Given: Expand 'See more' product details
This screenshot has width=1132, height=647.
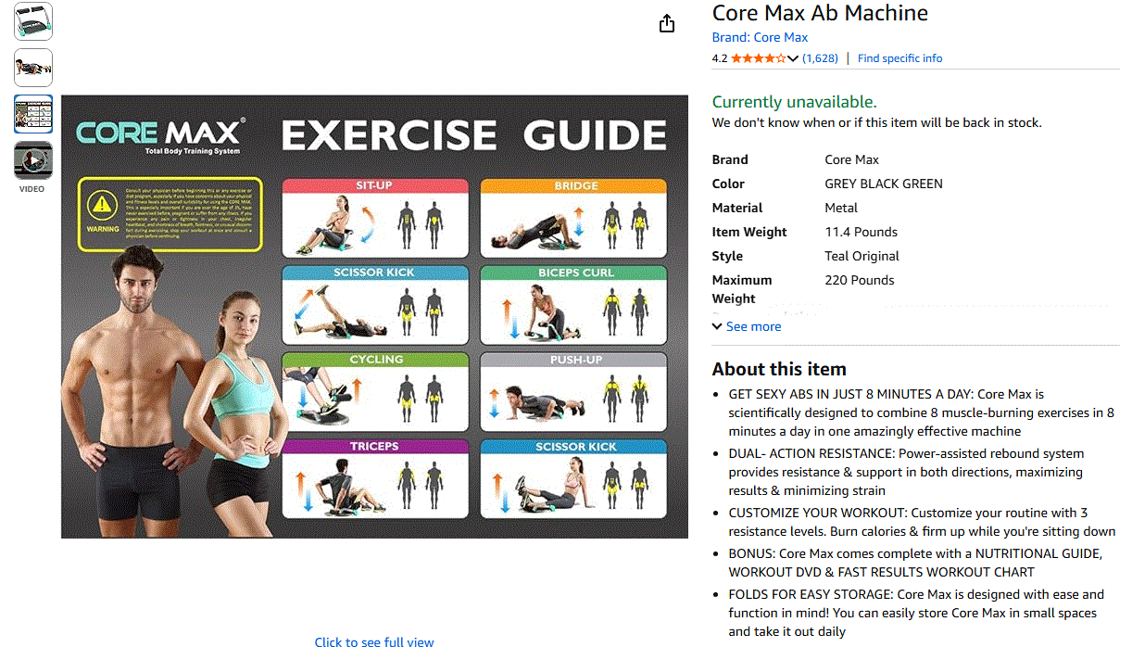Looking at the screenshot, I should (x=747, y=326).
